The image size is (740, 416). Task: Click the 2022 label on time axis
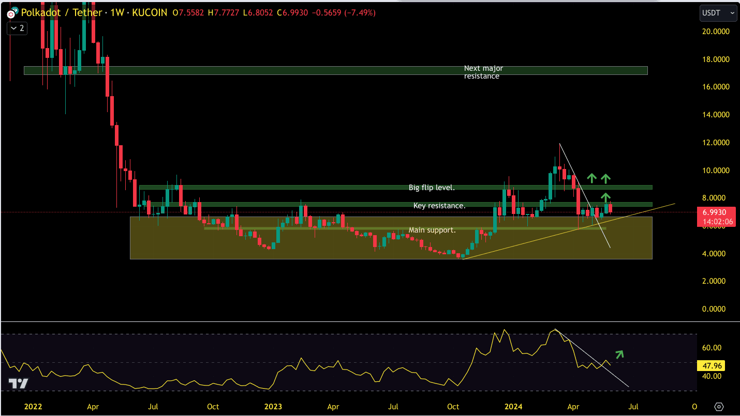pyautogui.click(x=33, y=407)
